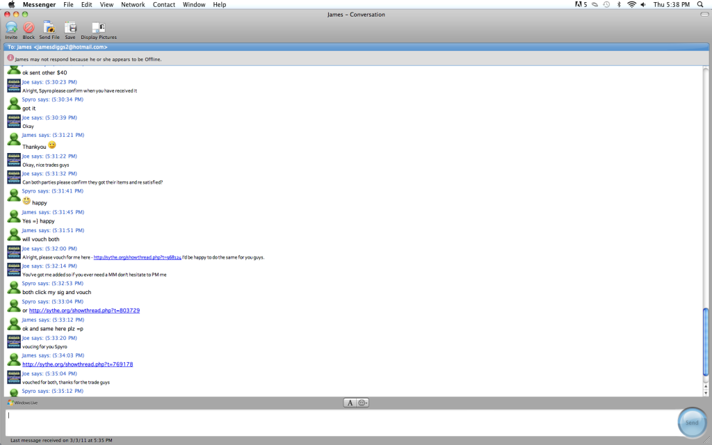Click the toolbar toggle pill in title bar
Screen dimensions: 712x445
coord(704,15)
